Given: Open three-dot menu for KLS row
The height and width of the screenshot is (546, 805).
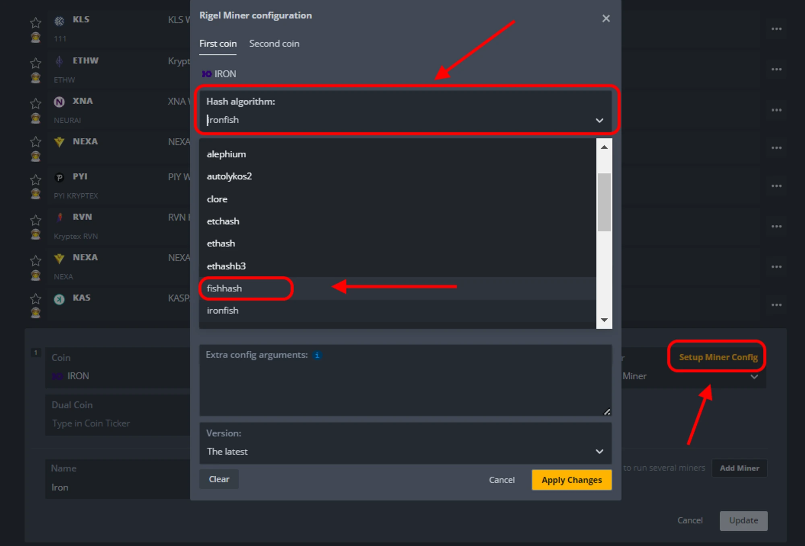Looking at the screenshot, I should (776, 29).
